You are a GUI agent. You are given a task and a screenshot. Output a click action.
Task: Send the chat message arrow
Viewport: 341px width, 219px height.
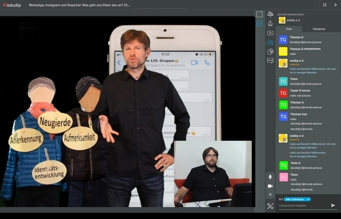tap(333, 205)
